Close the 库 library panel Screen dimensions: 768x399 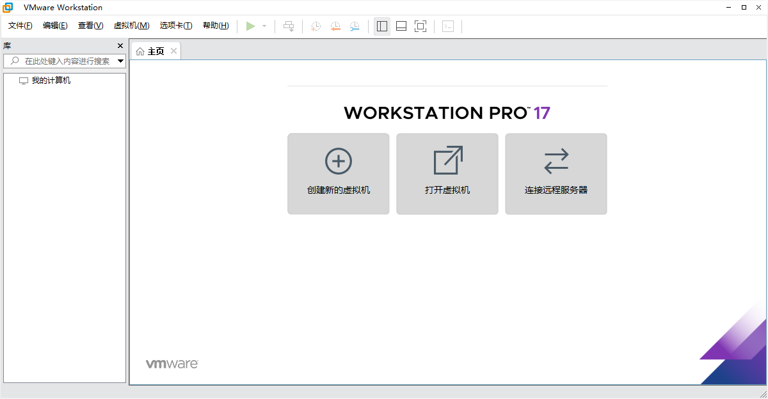pos(120,46)
